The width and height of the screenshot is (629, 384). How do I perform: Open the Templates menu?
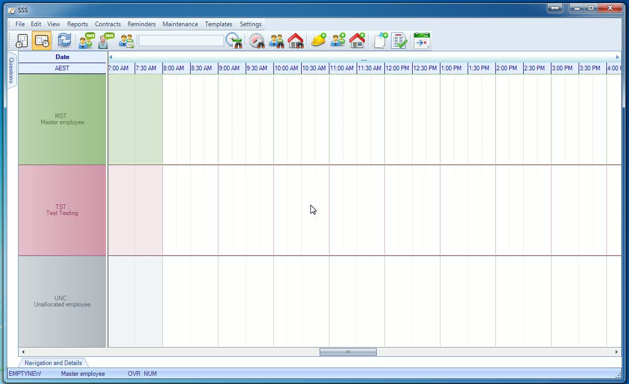pos(219,24)
